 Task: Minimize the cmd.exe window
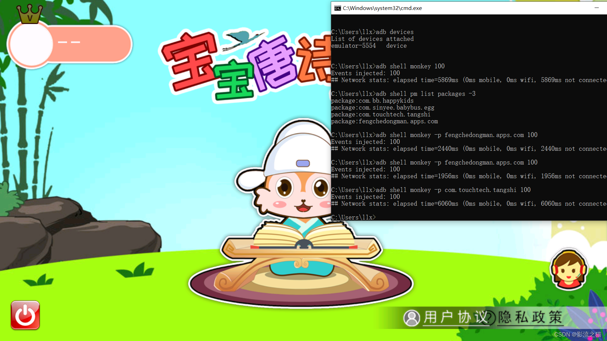pos(597,8)
